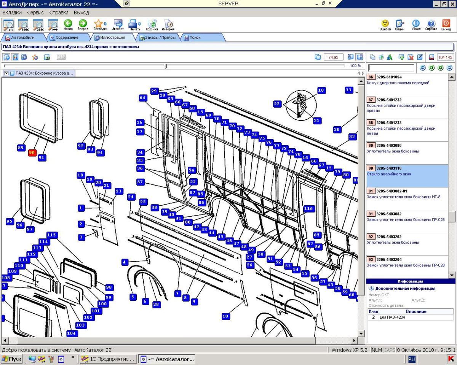The height and width of the screenshot is (365, 457).
Task: Click the Ошибка sad face icon
Action: (385, 24)
